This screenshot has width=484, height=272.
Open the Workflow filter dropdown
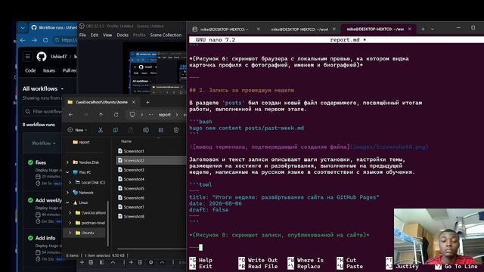click(x=44, y=144)
